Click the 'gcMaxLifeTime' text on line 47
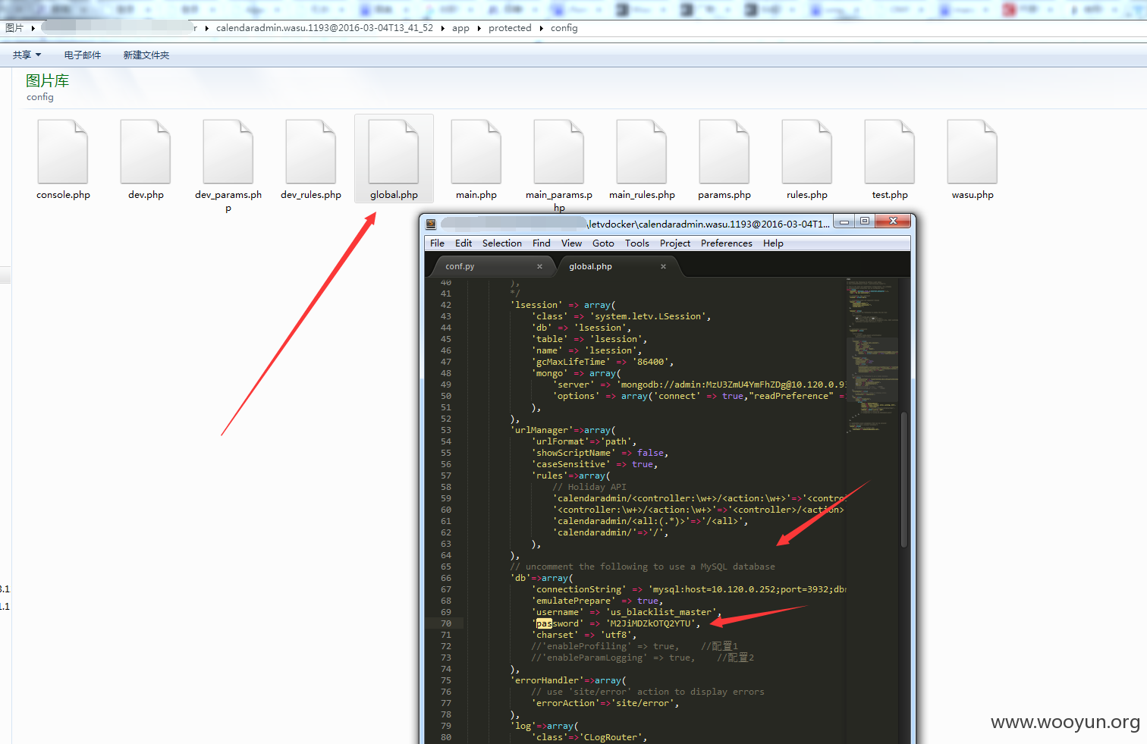Screen dimensions: 1147x744 [x=570, y=362]
